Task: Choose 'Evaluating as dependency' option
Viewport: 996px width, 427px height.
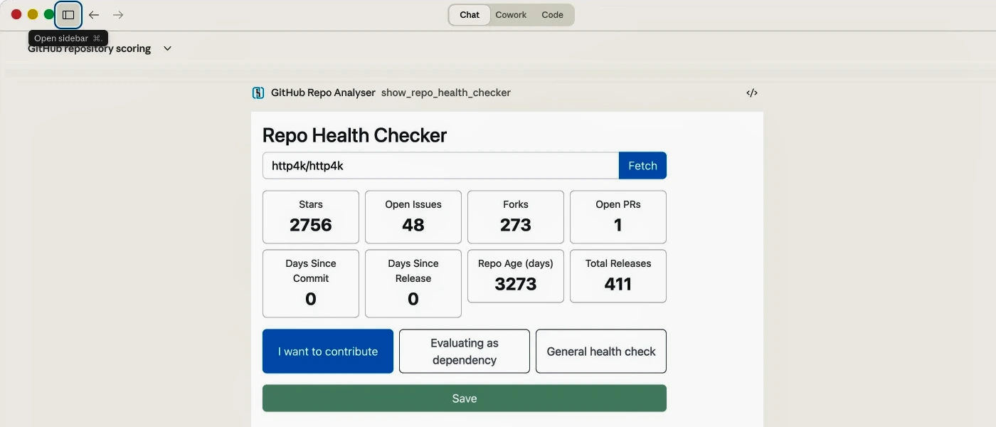Action: (464, 351)
